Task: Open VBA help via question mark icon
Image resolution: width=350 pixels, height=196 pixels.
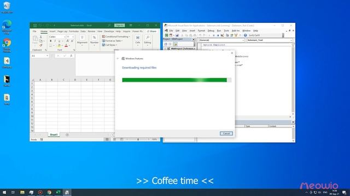Action: point(246,35)
